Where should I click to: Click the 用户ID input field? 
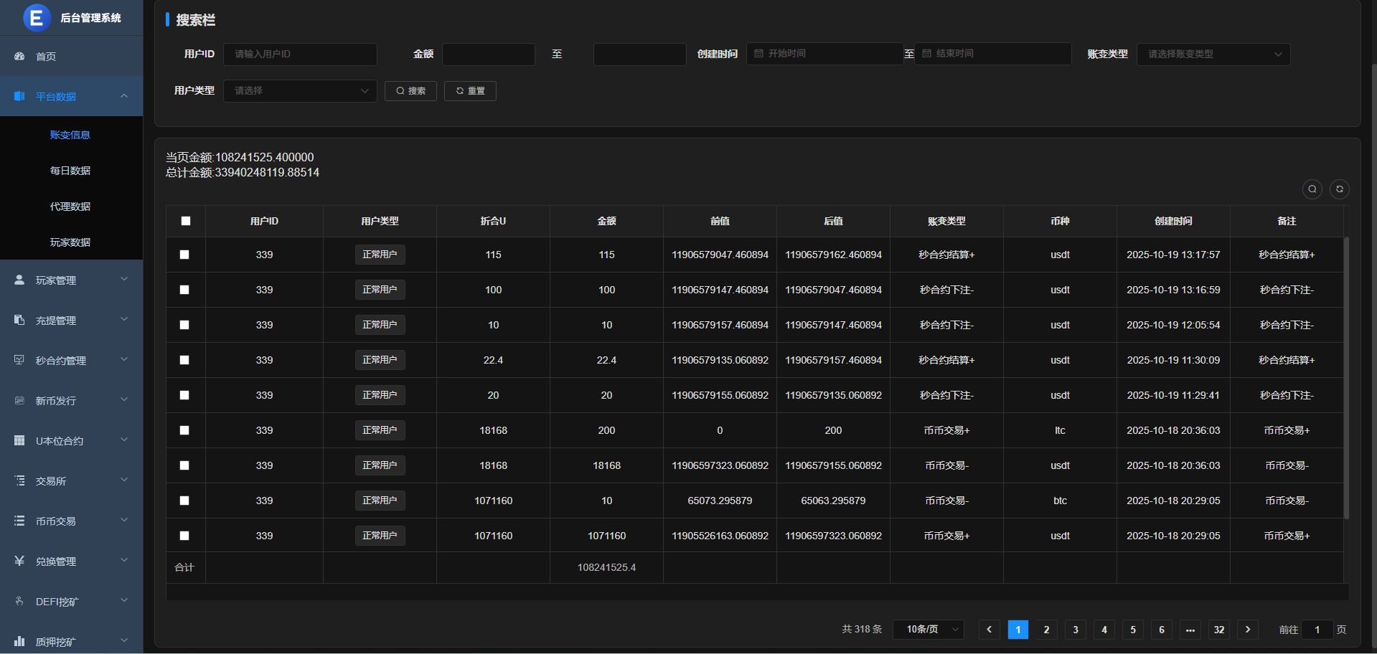click(x=300, y=54)
